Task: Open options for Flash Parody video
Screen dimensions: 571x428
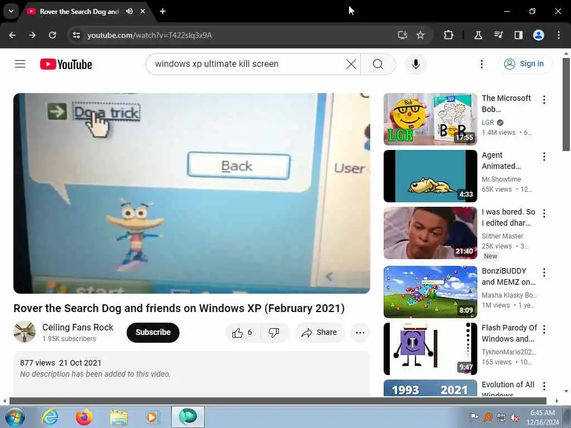Action: click(x=544, y=329)
